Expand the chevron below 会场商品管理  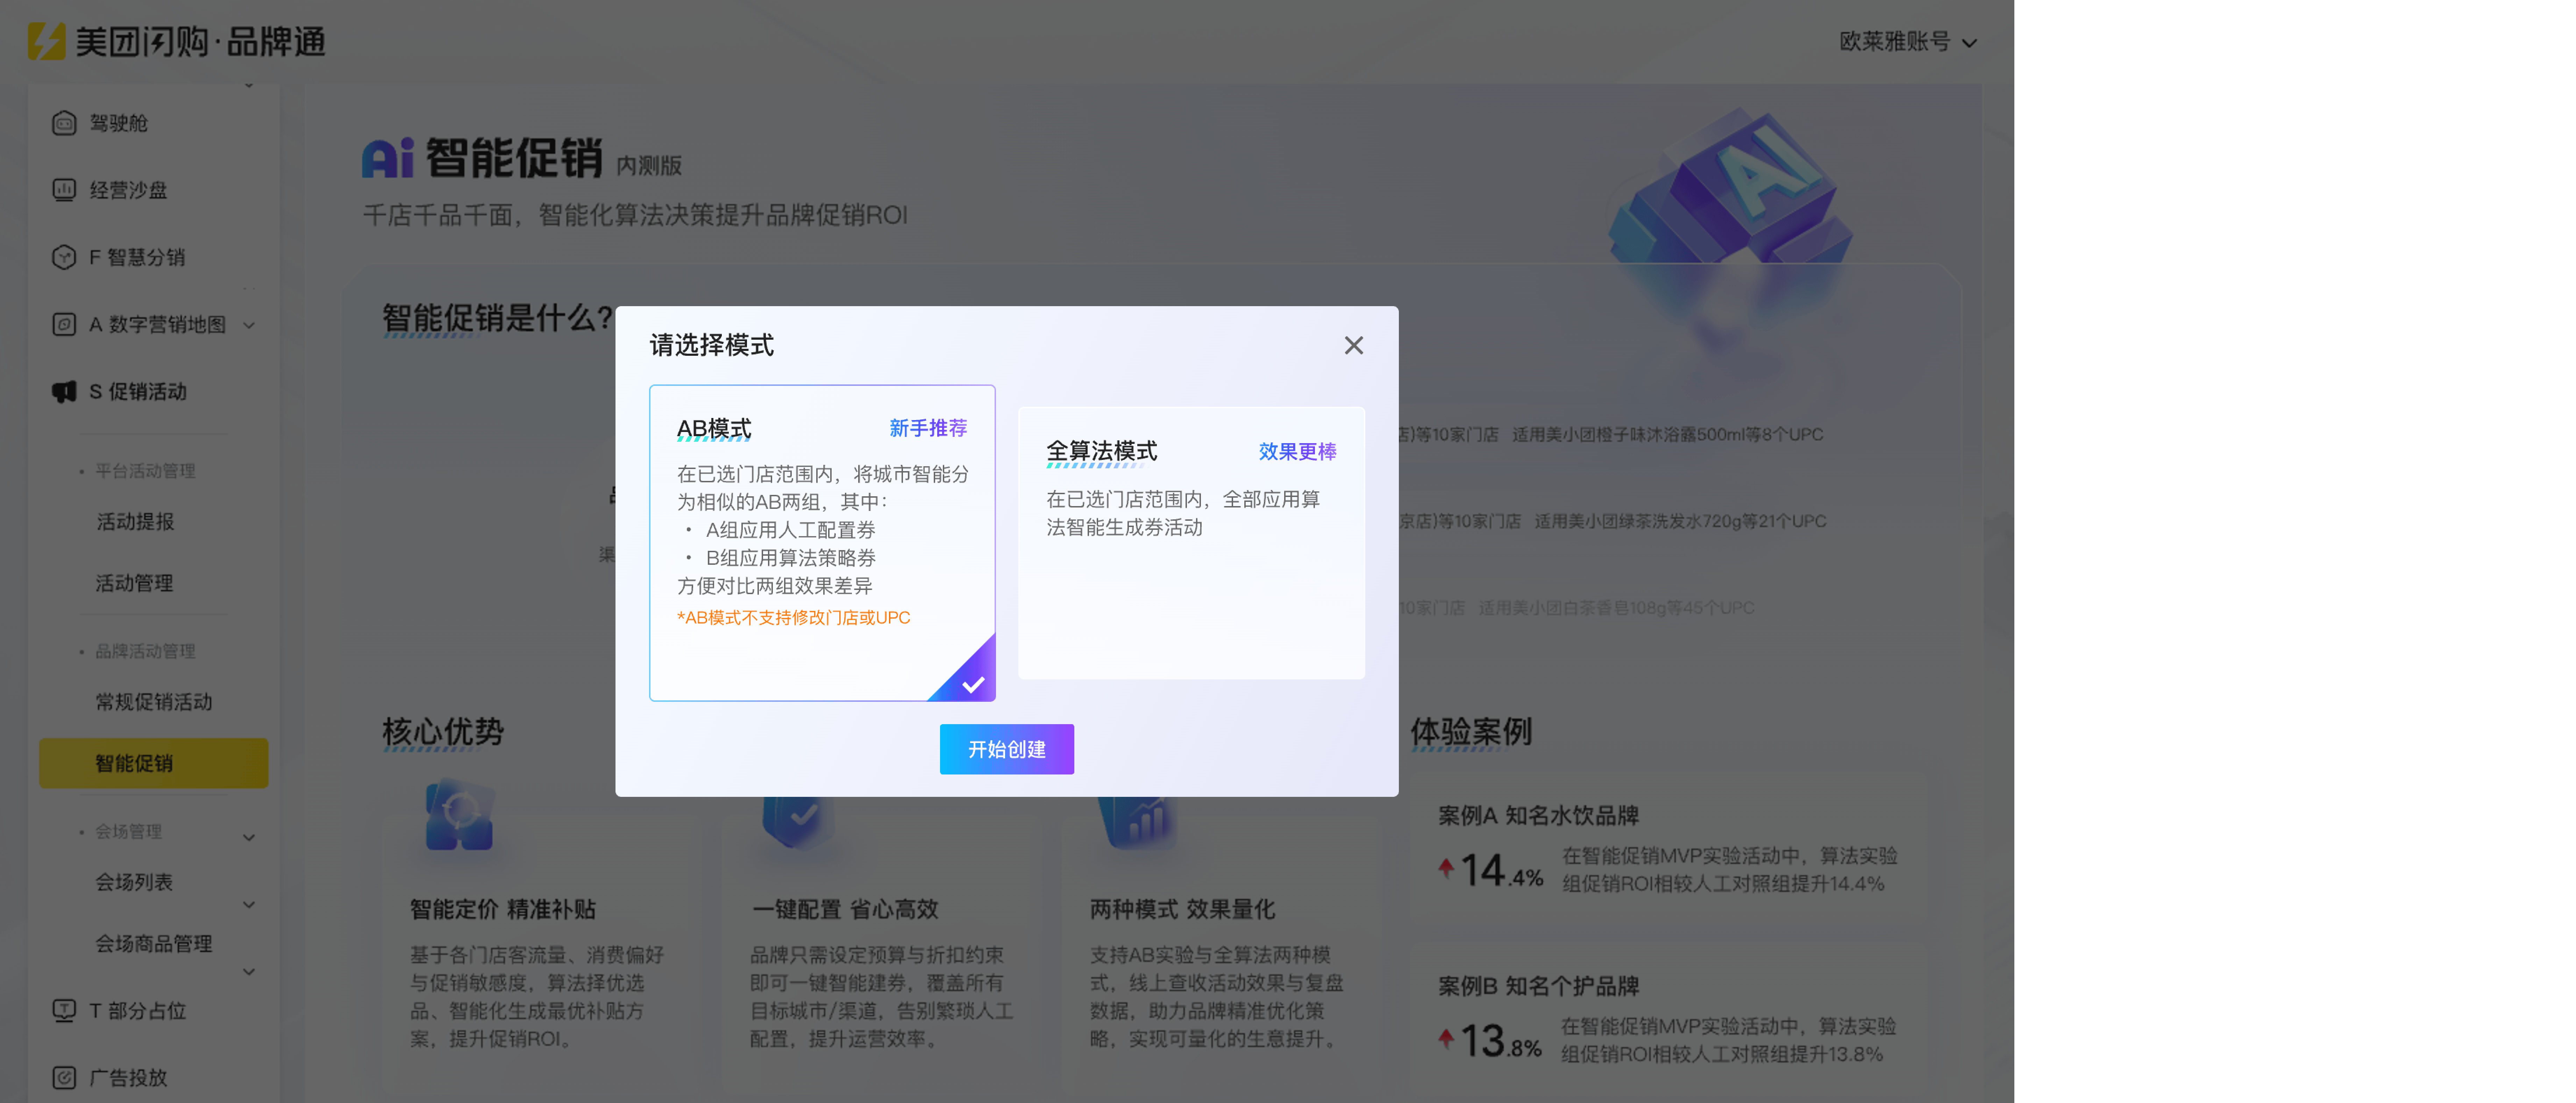pyautogui.click(x=249, y=972)
